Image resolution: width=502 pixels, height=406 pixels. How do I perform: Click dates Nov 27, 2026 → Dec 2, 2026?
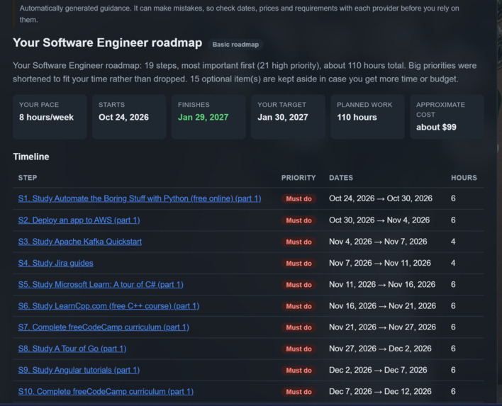[x=380, y=349]
